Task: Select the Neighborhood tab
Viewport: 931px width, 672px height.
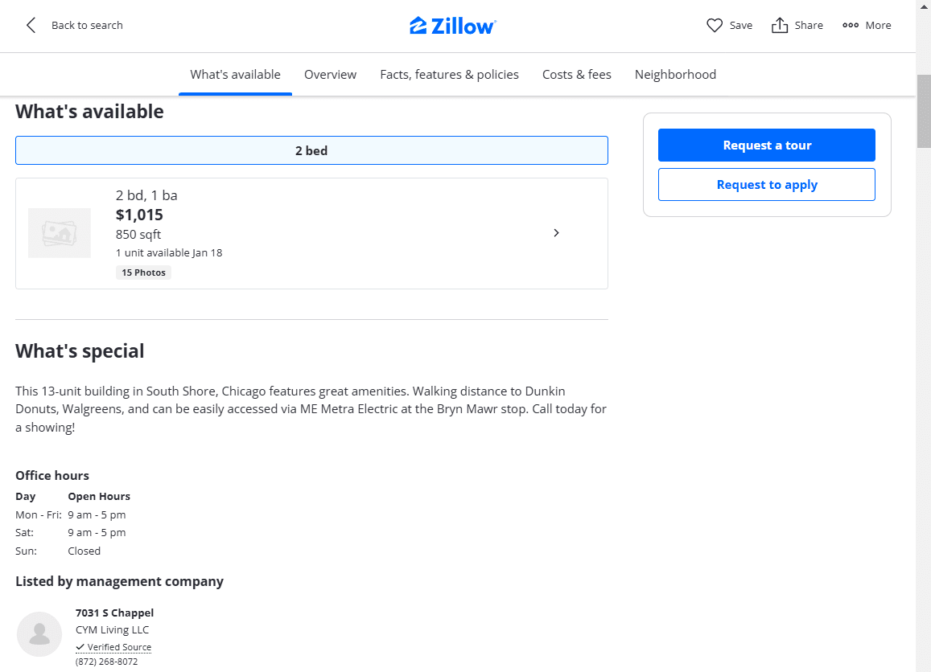Action: pos(675,75)
